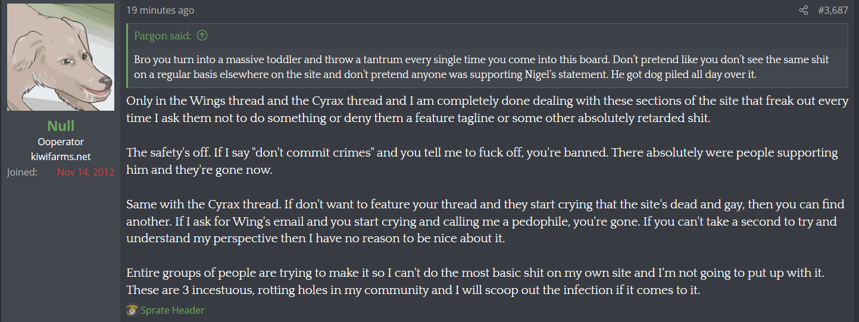The image size is (859, 322).
Task: Click the kiwifarms.net text under username
Action: [x=61, y=157]
